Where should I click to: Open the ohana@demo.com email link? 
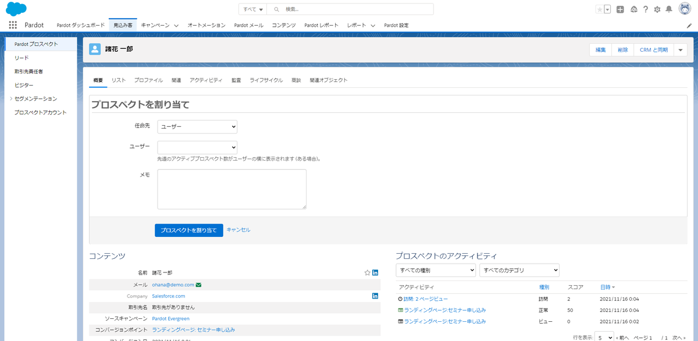173,285
